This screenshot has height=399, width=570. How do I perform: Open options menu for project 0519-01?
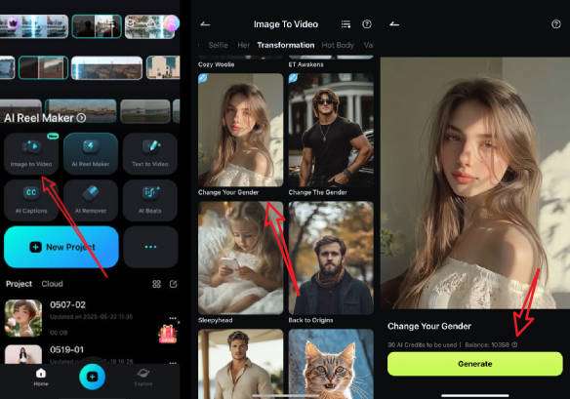173,363
